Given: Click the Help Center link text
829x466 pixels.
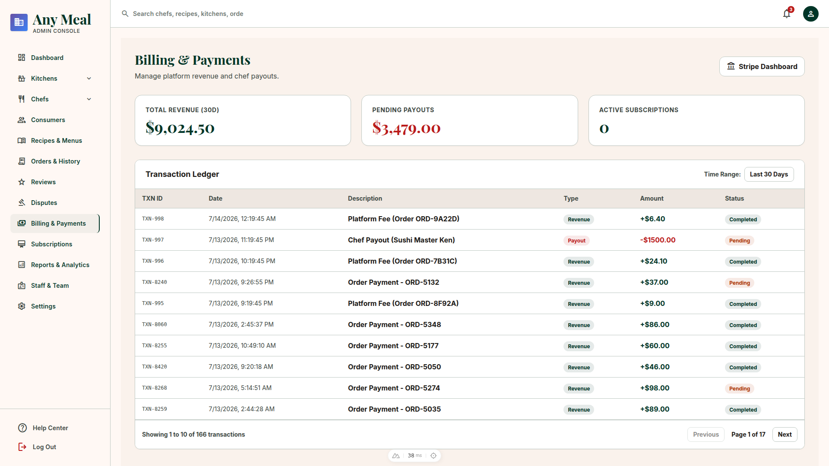Looking at the screenshot, I should 51,428.
